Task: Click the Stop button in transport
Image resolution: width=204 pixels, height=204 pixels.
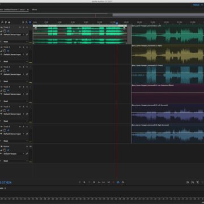Action: [79, 182]
